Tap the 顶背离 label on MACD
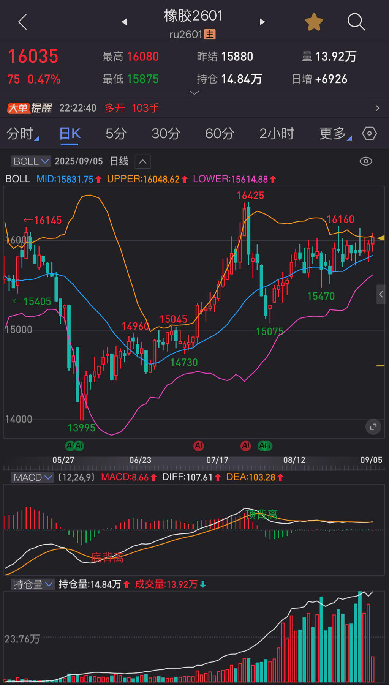The image size is (389, 685). [x=261, y=515]
